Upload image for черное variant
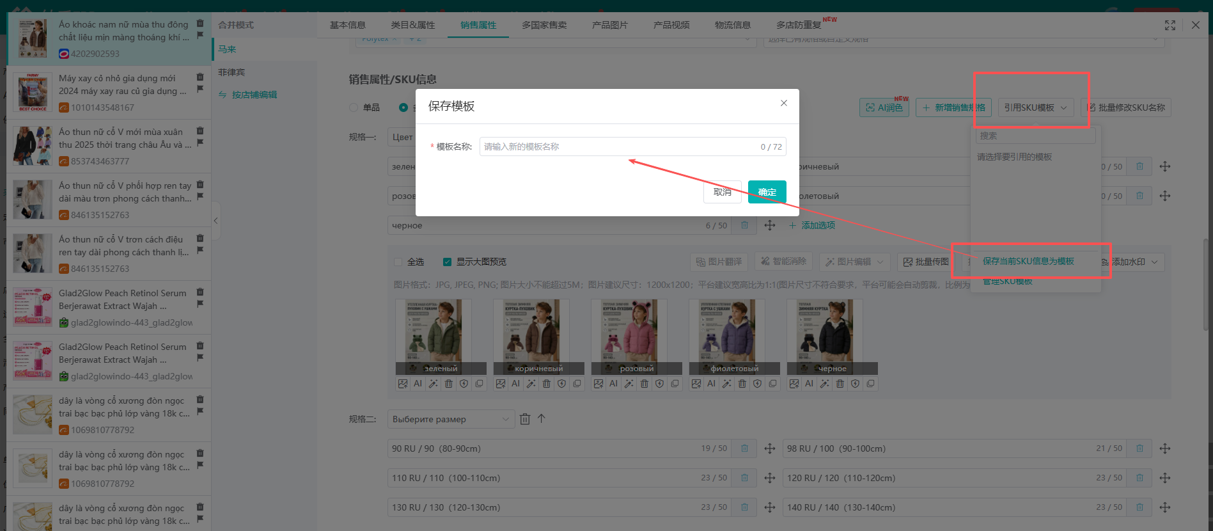Screen dimensions: 1213x531 [794, 384]
